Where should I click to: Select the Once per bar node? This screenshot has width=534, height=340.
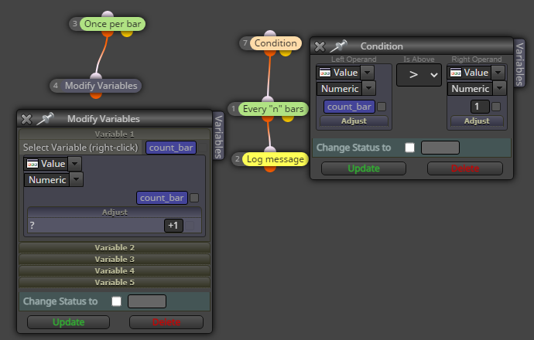pos(112,24)
